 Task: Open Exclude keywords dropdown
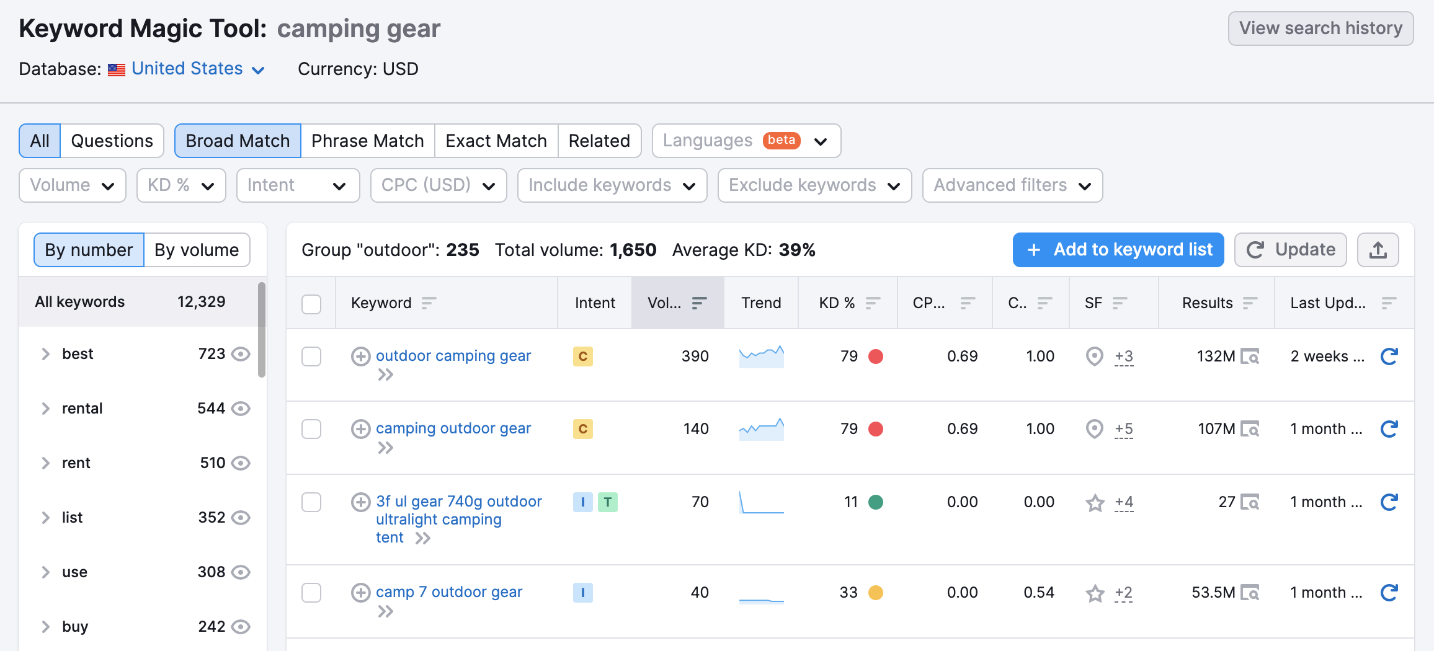tap(814, 185)
